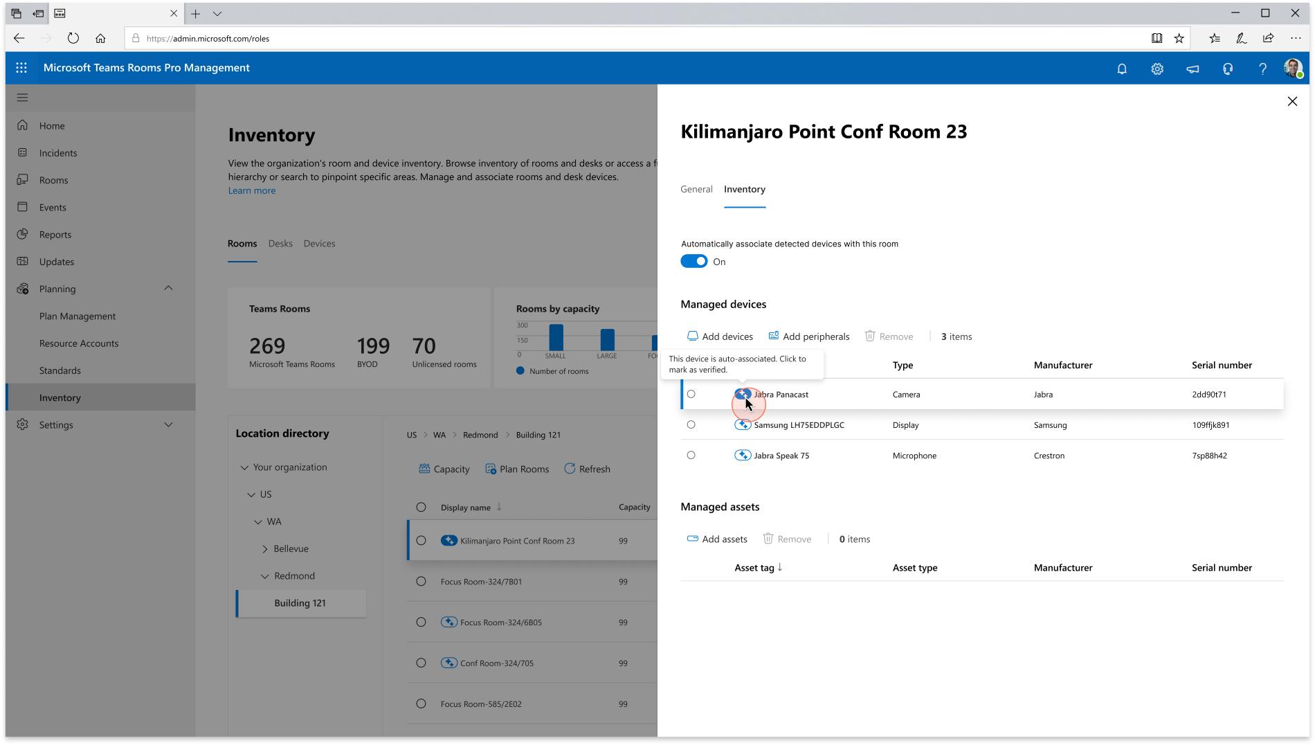
Task: Open the headset support icon
Action: [1228, 69]
